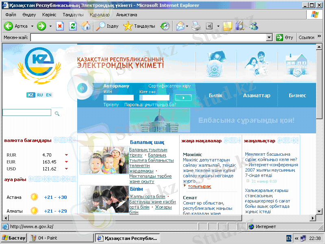Open the History toolbar icon

coord(165,26)
